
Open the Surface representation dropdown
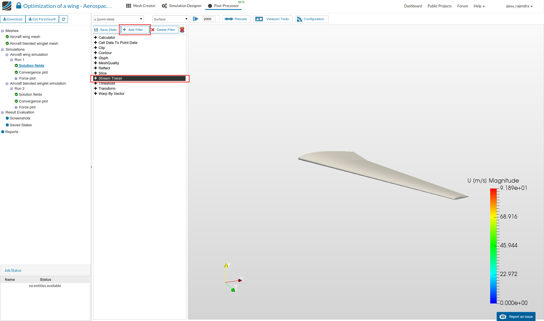click(171, 19)
